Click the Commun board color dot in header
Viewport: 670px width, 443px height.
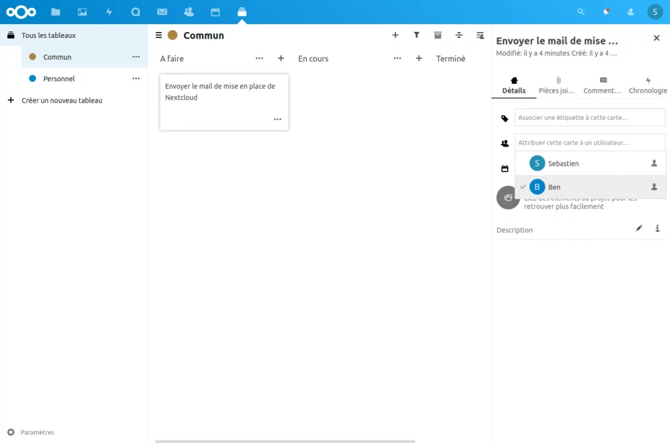coord(173,35)
